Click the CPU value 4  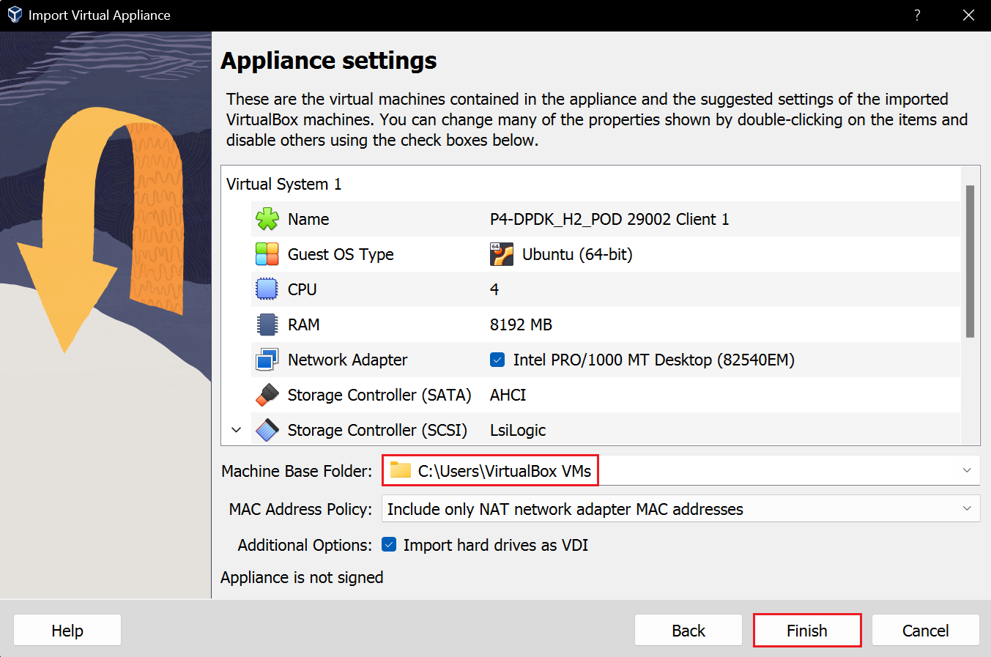(x=494, y=289)
